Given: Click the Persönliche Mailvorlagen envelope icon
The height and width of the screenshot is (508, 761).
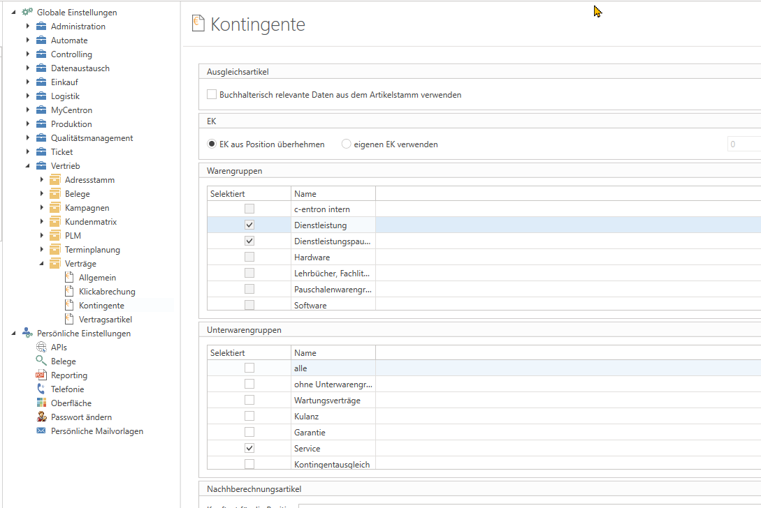Looking at the screenshot, I should 41,431.
